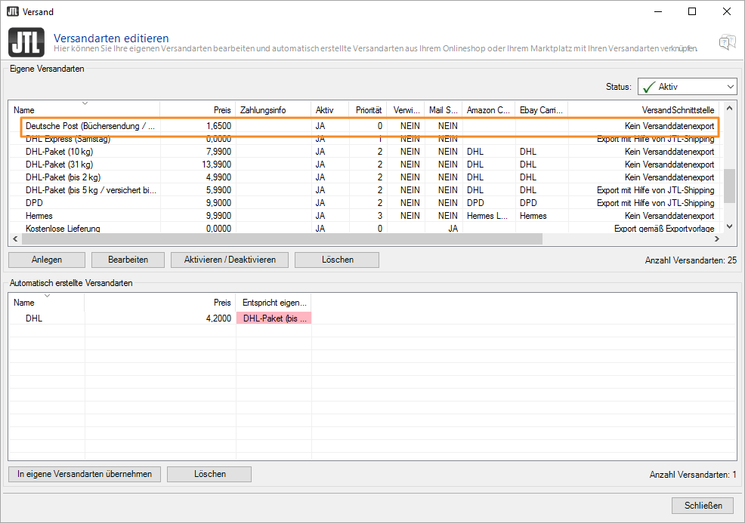This screenshot has height=523, width=745.
Task: Close dialog with Schließen button
Action: click(x=703, y=505)
